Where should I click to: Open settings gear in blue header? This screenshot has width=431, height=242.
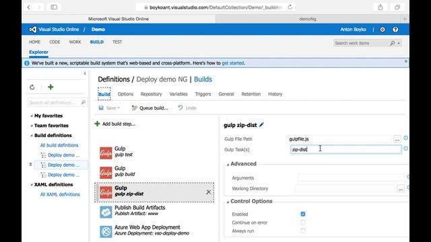click(383, 30)
